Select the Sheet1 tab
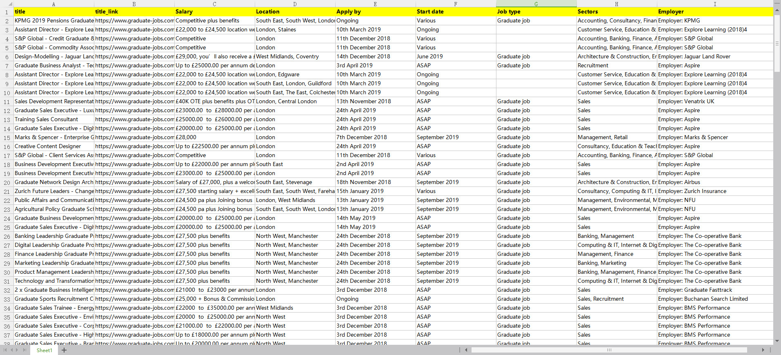Image resolution: width=781 pixels, height=355 pixels. [x=44, y=350]
